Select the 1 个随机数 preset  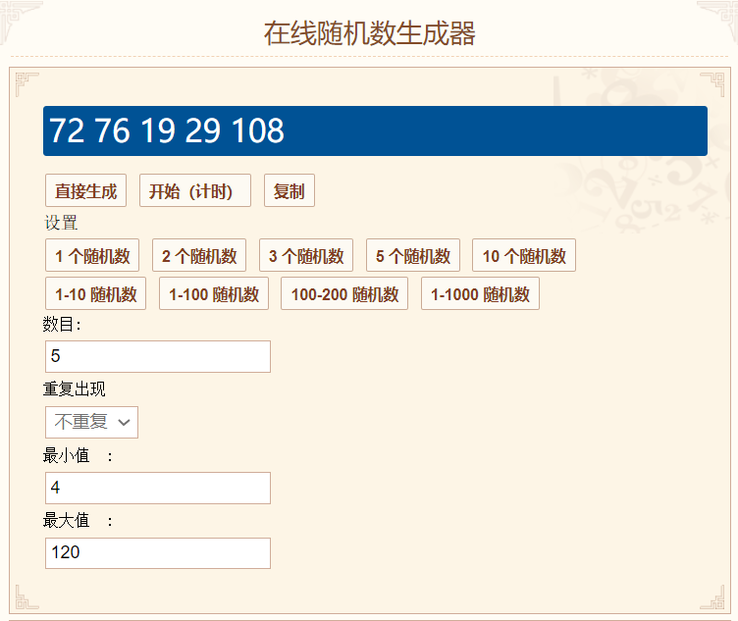[x=92, y=255]
